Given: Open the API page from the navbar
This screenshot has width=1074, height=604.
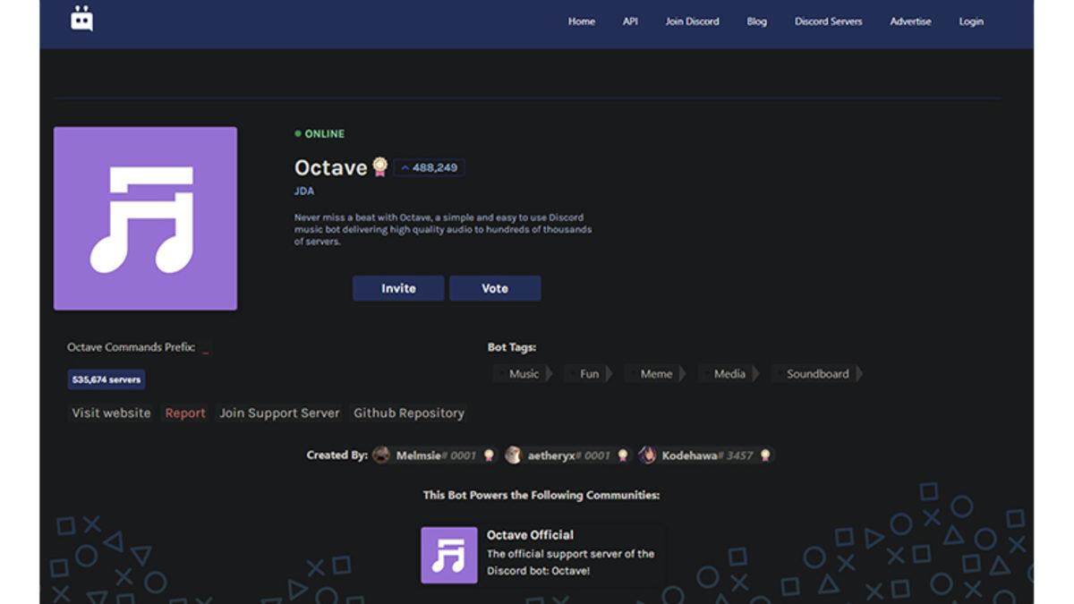Looking at the screenshot, I should pyautogui.click(x=630, y=21).
